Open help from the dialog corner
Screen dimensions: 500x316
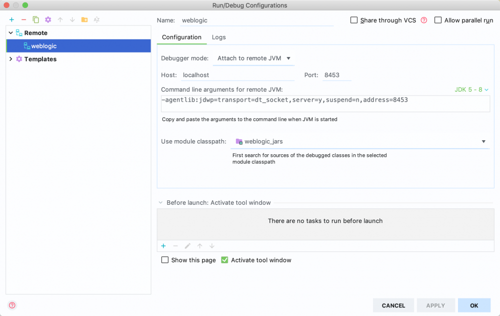tap(11, 305)
